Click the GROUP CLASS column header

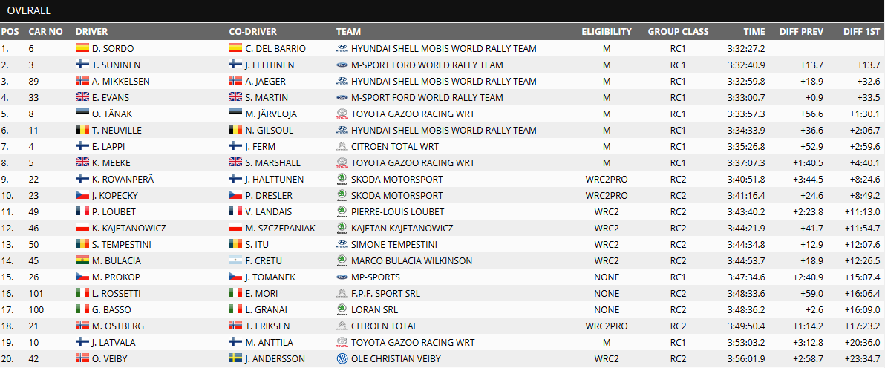click(x=678, y=32)
